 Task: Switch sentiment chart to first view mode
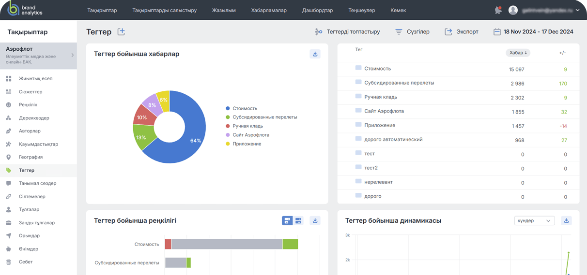click(287, 221)
